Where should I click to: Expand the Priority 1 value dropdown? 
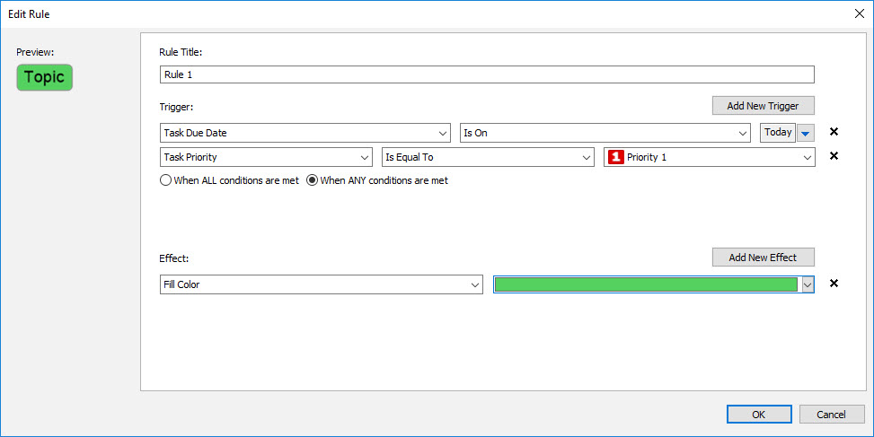pyautogui.click(x=808, y=157)
